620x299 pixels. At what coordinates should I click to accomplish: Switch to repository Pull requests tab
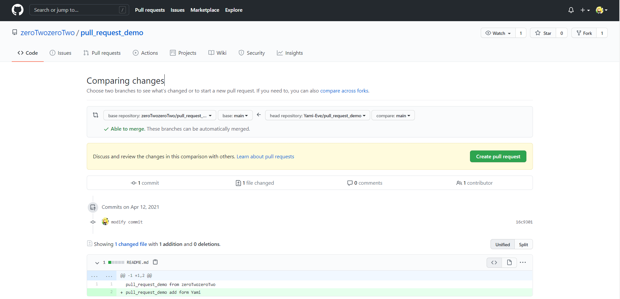coord(102,53)
